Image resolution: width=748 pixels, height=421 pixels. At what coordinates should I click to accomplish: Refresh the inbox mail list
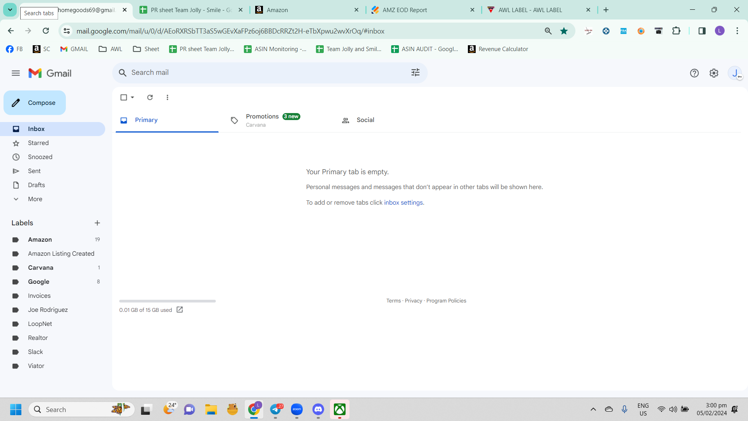tap(150, 97)
